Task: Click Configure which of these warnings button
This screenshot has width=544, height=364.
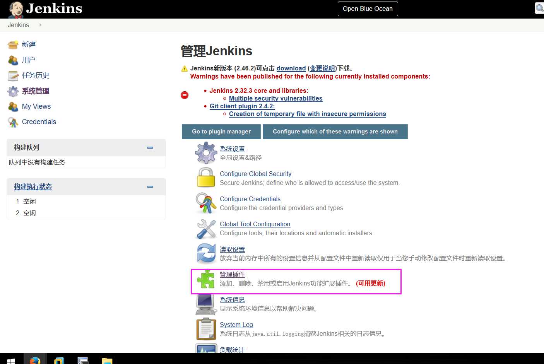Action: [335, 132]
